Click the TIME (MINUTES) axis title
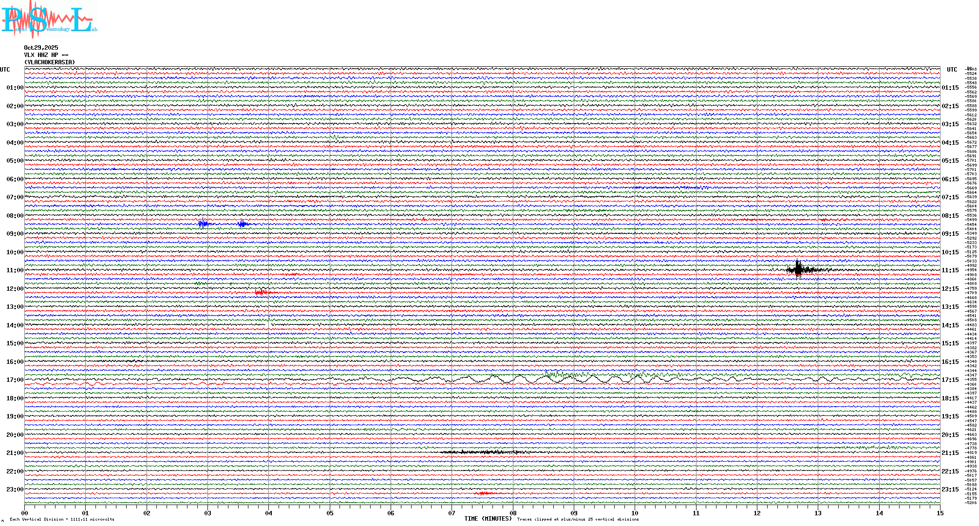979x526 pixels. click(x=488, y=519)
